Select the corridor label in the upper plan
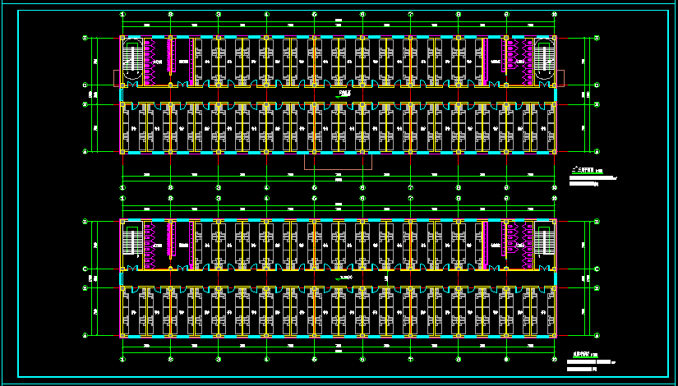678x386 pixels. (345, 94)
